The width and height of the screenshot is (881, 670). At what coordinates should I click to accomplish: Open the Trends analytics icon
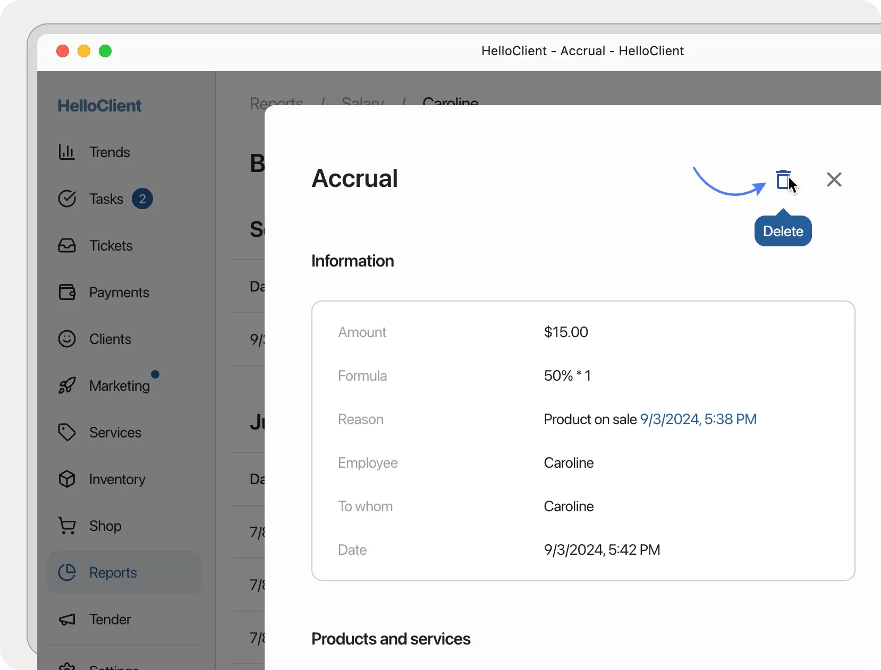click(68, 152)
